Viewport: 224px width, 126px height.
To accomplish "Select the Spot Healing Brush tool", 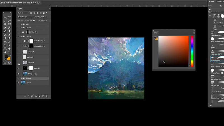I will (x=10, y=28).
